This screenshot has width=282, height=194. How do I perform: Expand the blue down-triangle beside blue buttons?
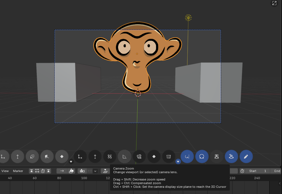(178, 162)
